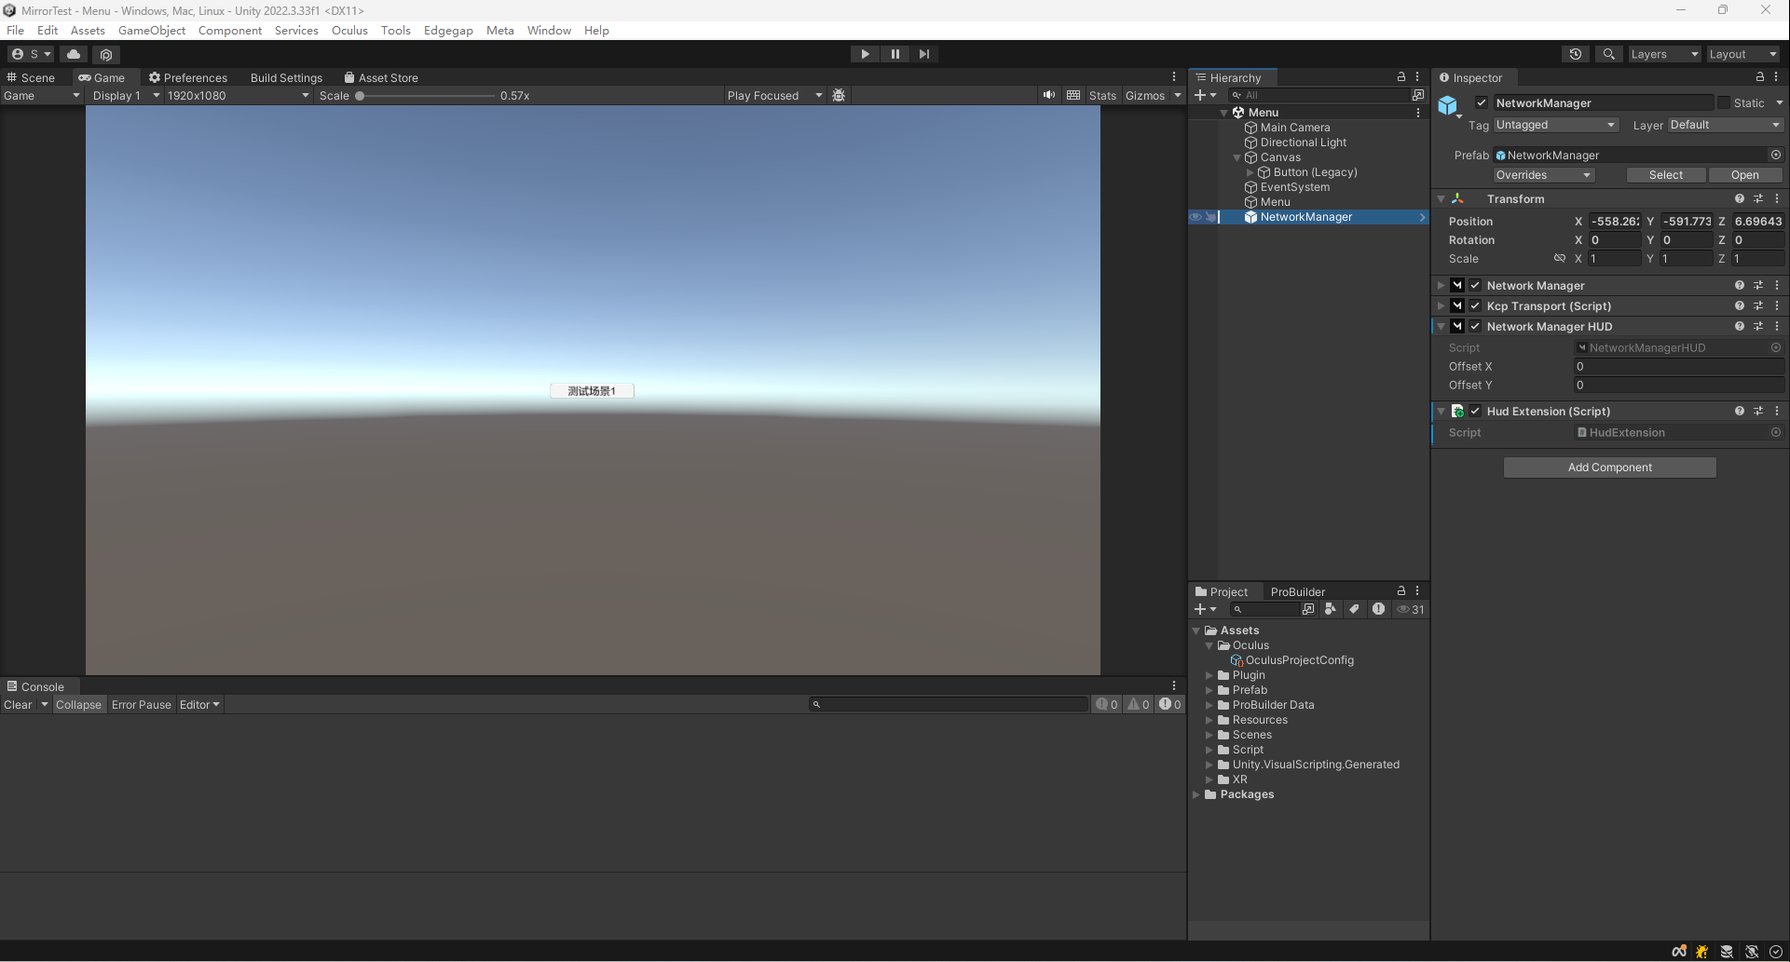Screen dimensions: 1790x962
Task: Toggle Console Error Pause button
Action: (142, 705)
